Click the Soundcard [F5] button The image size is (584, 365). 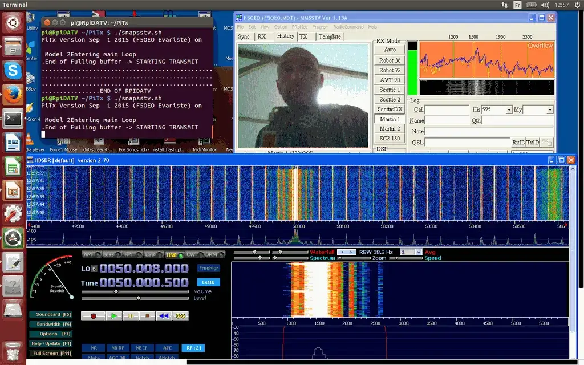(x=50, y=314)
